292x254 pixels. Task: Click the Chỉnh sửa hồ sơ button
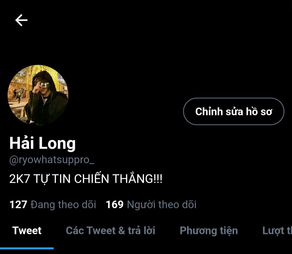pyautogui.click(x=234, y=111)
